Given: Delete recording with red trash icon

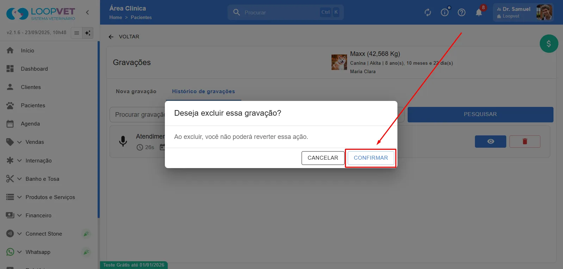Looking at the screenshot, I should tap(525, 141).
